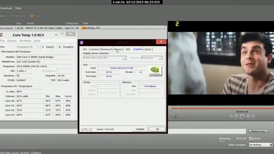Click the speaker volume icon below the preview
Viewport: 274px width, 154px height.
(176, 117)
